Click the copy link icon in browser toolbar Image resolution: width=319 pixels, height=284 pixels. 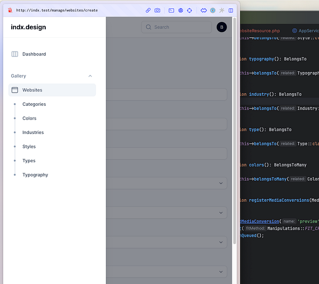(148, 10)
